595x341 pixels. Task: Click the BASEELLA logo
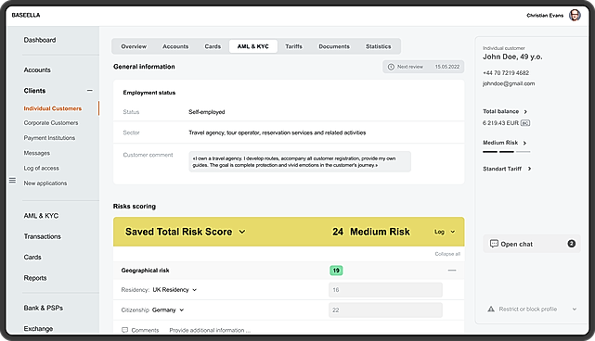coord(26,15)
